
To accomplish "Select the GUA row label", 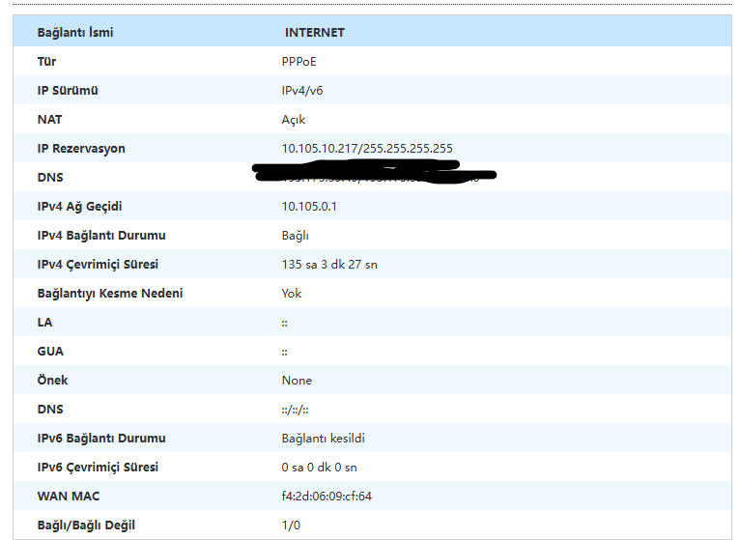I will pos(50,351).
